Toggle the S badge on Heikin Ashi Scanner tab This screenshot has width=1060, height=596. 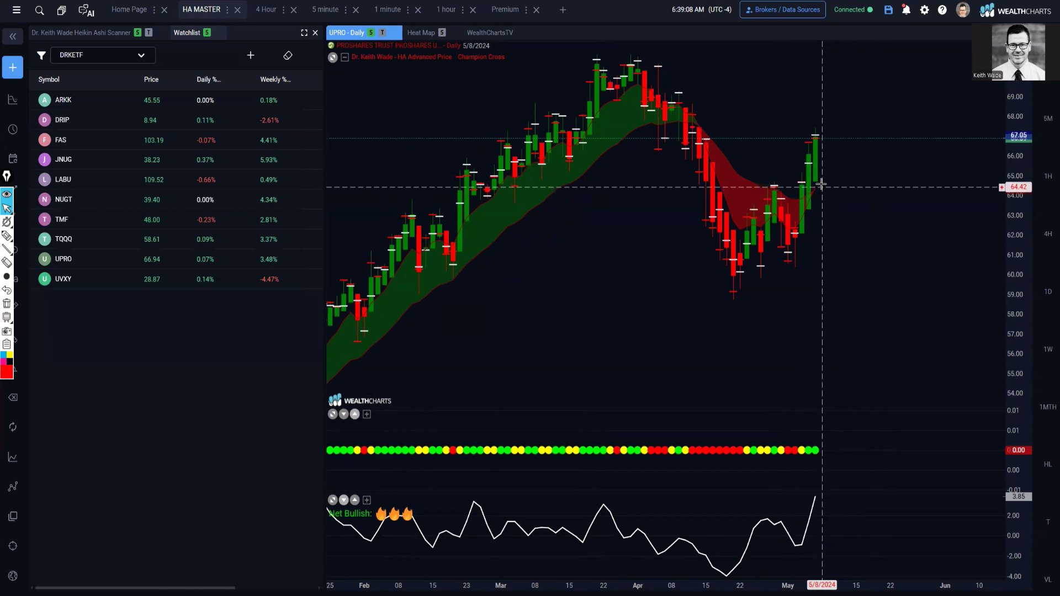tap(137, 33)
